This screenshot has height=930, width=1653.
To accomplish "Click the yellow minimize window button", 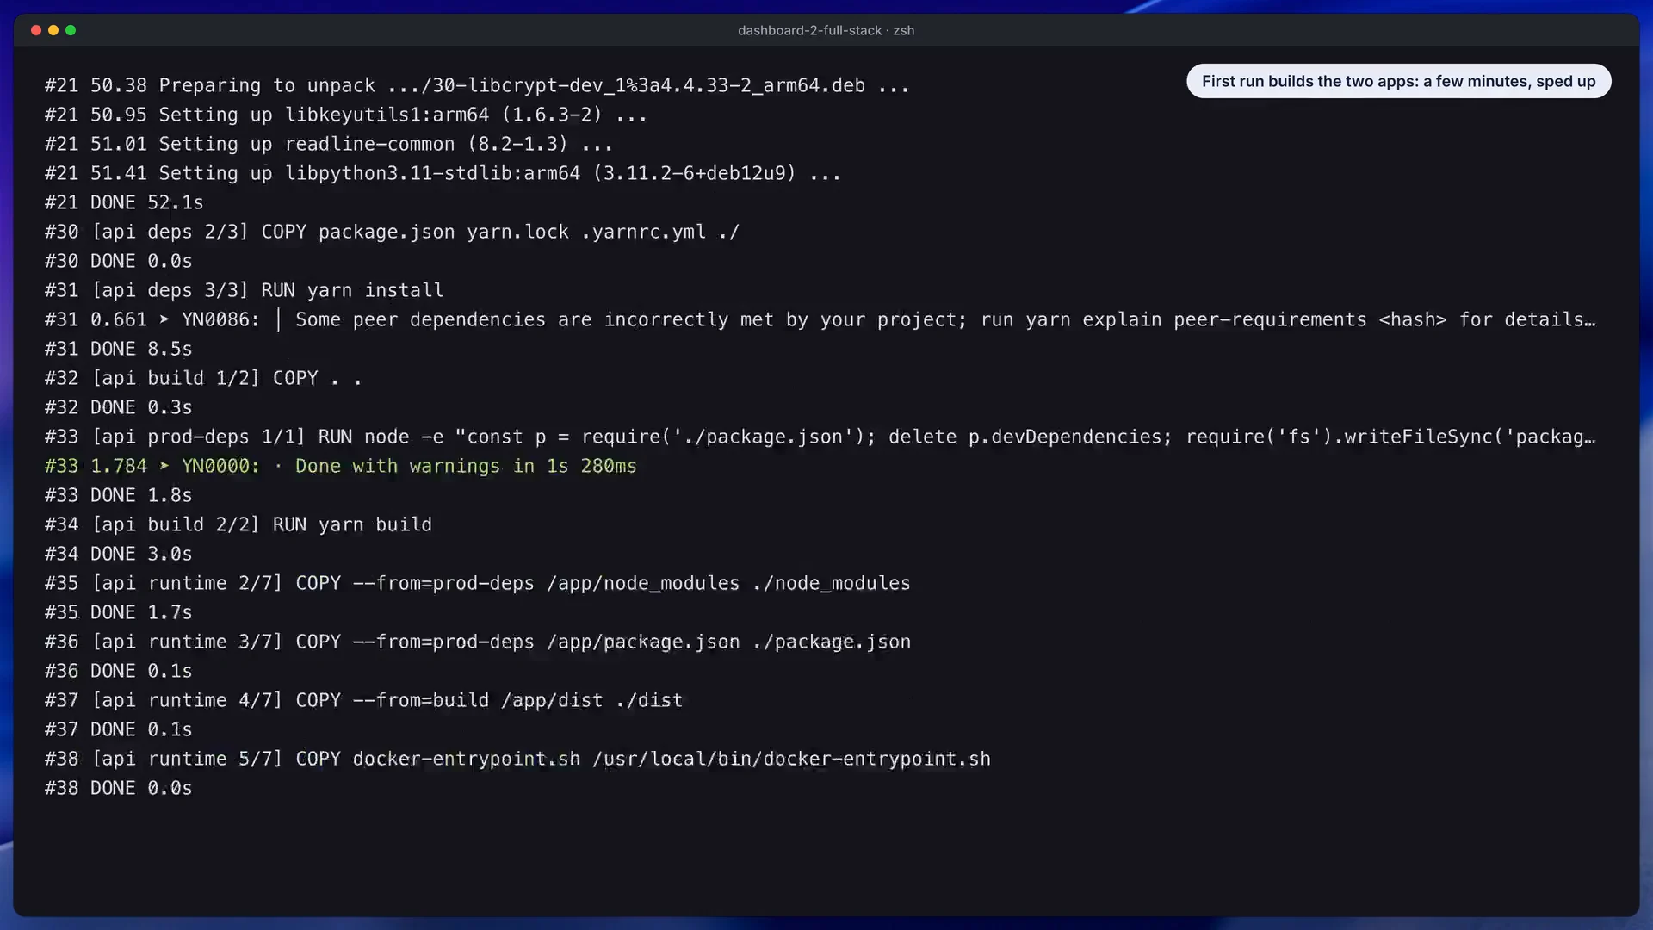I will pyautogui.click(x=53, y=30).
